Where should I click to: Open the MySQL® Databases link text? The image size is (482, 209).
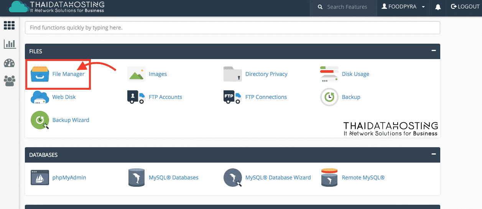[x=174, y=178]
